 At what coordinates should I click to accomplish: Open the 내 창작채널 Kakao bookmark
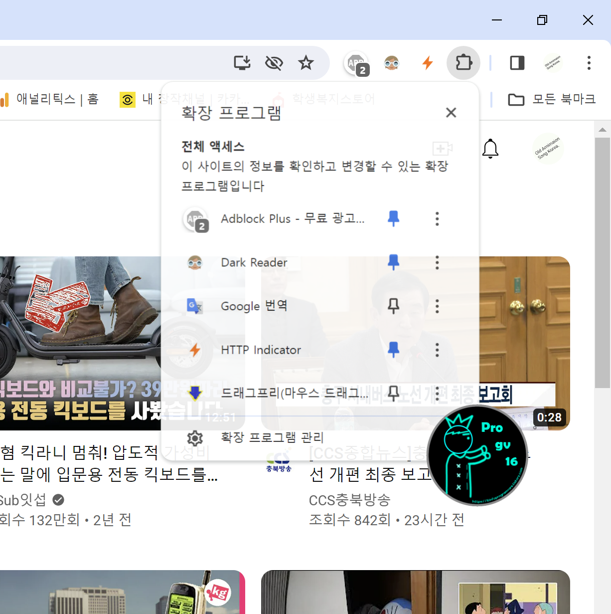184,99
